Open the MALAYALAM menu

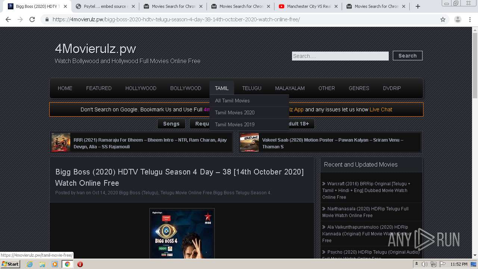tap(290, 88)
